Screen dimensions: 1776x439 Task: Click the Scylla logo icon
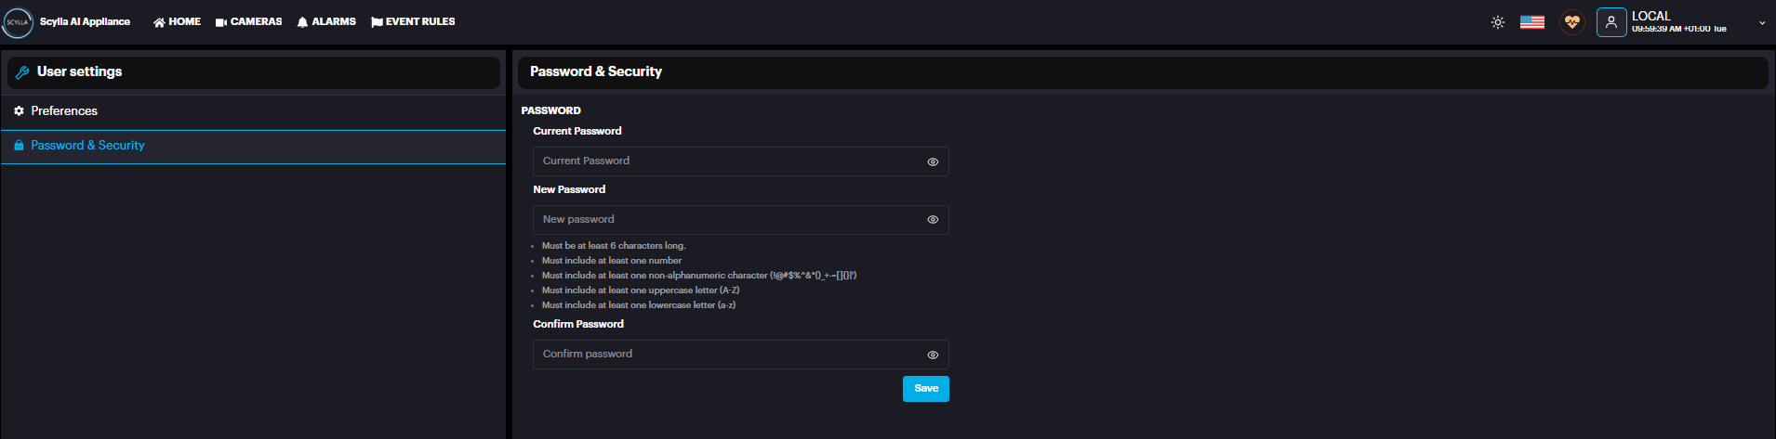18,22
